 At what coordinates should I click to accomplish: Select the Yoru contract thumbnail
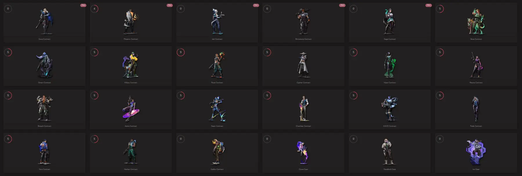click(44, 153)
